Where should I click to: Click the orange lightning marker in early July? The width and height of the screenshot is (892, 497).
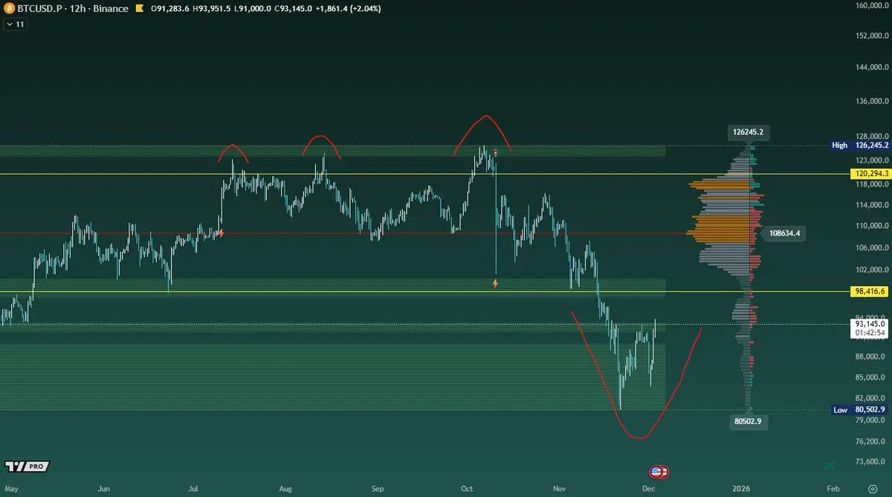(220, 233)
